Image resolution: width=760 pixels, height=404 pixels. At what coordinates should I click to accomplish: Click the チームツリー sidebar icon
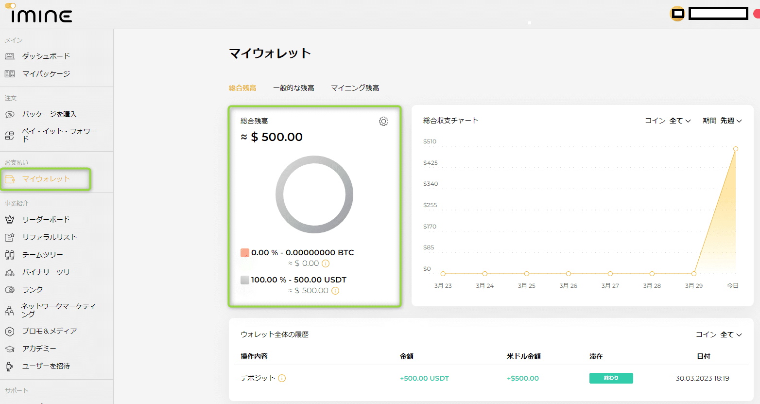tap(10, 255)
